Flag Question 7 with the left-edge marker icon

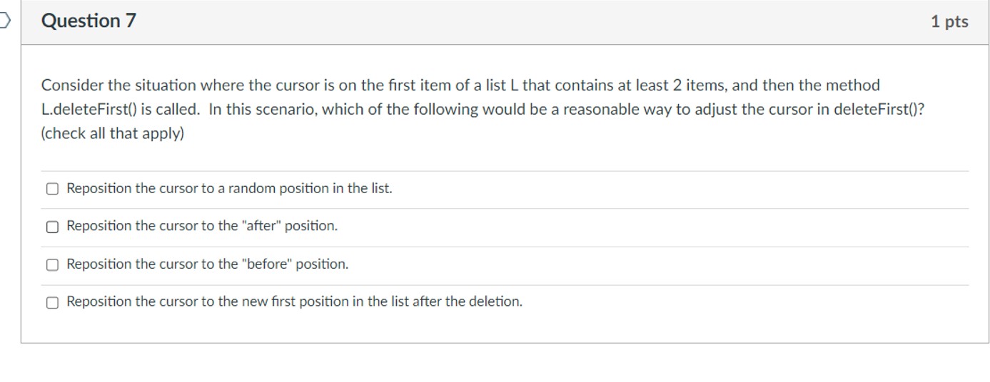[4, 21]
